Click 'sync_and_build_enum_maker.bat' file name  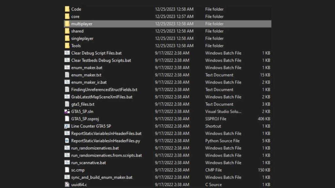[x=102, y=177]
